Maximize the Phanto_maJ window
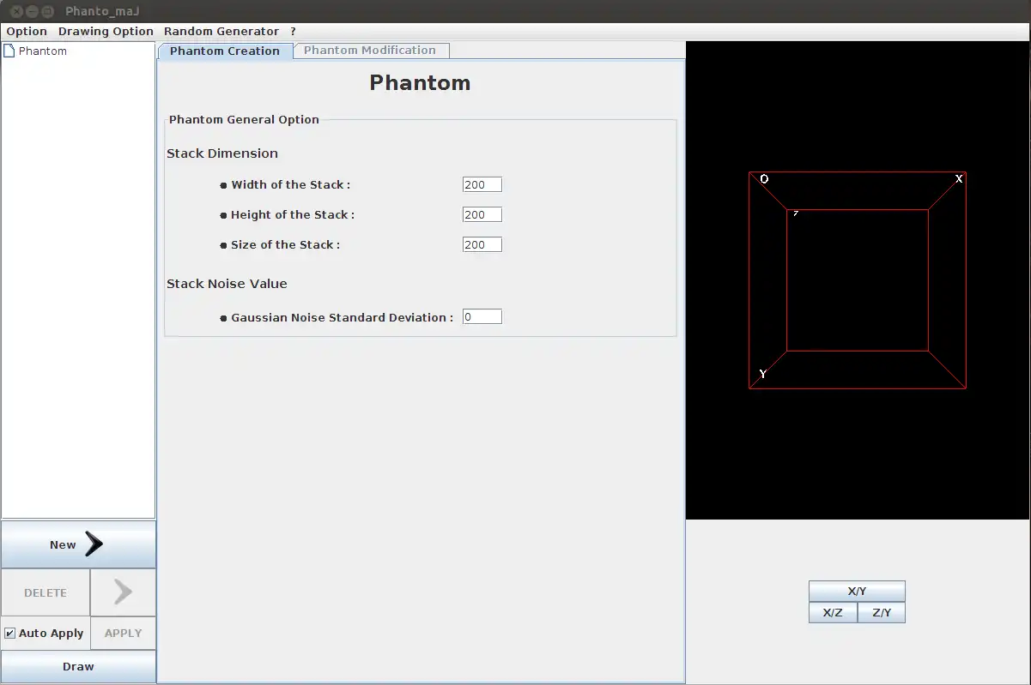 click(x=47, y=11)
